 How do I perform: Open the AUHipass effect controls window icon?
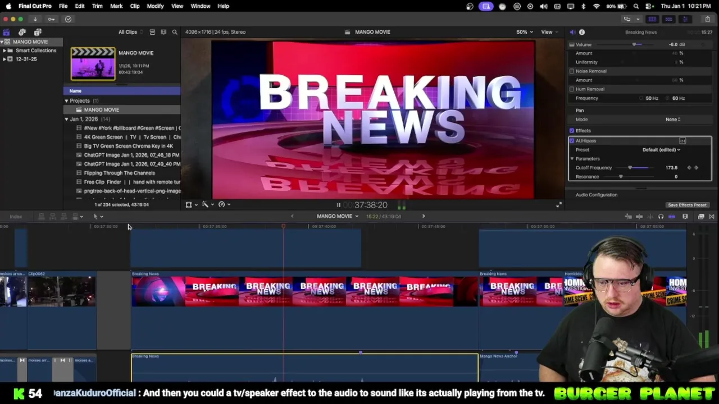point(682,141)
